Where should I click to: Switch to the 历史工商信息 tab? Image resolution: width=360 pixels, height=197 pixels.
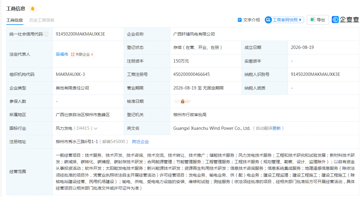pyautogui.click(x=42, y=20)
